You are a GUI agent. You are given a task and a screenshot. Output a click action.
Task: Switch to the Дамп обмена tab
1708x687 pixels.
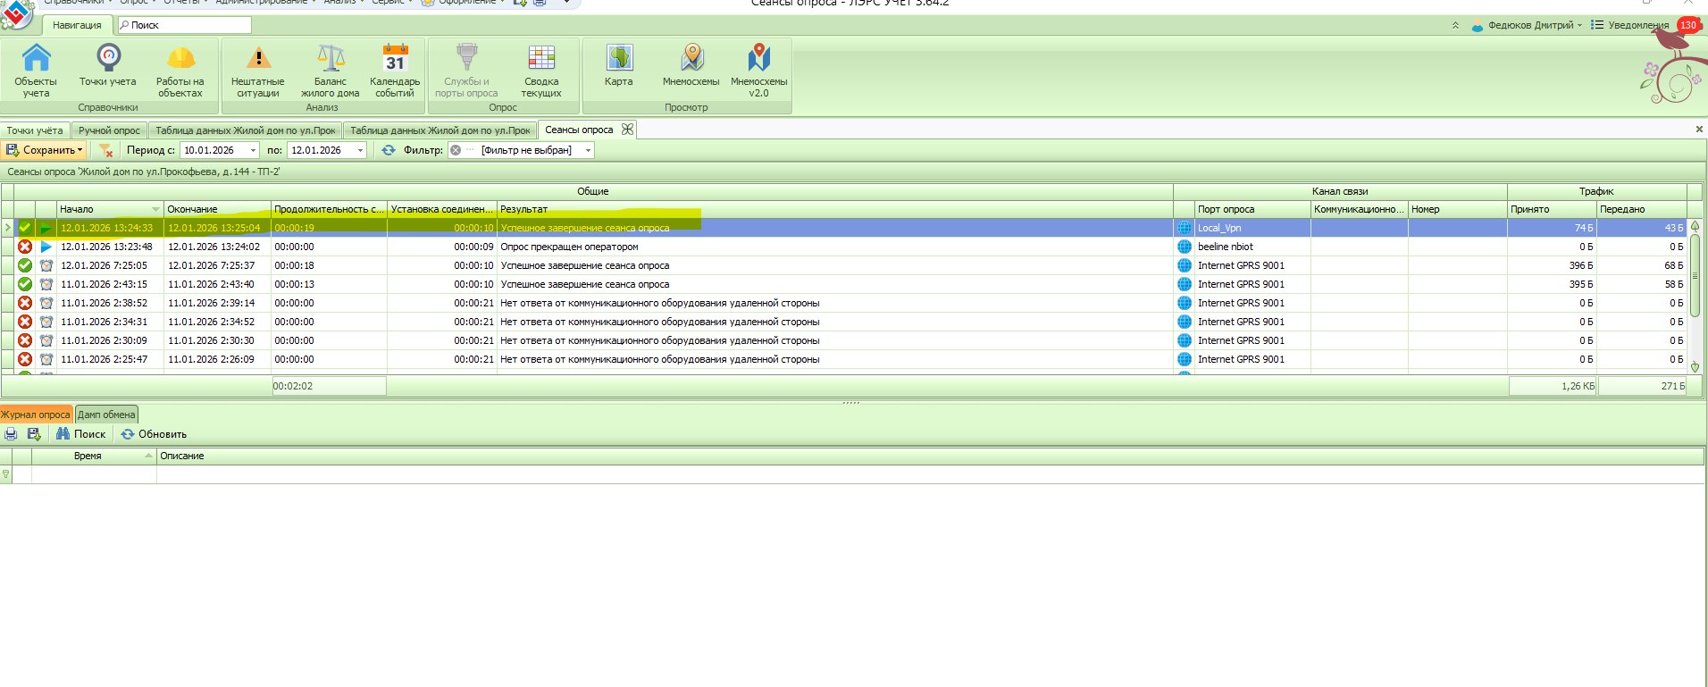[106, 415]
